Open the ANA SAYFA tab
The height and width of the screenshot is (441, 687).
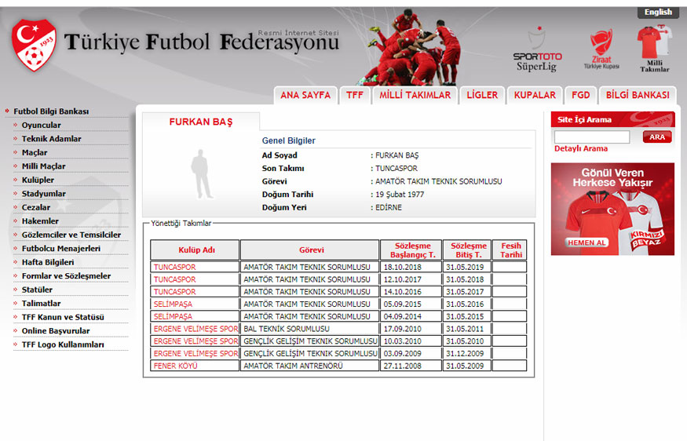[305, 95]
